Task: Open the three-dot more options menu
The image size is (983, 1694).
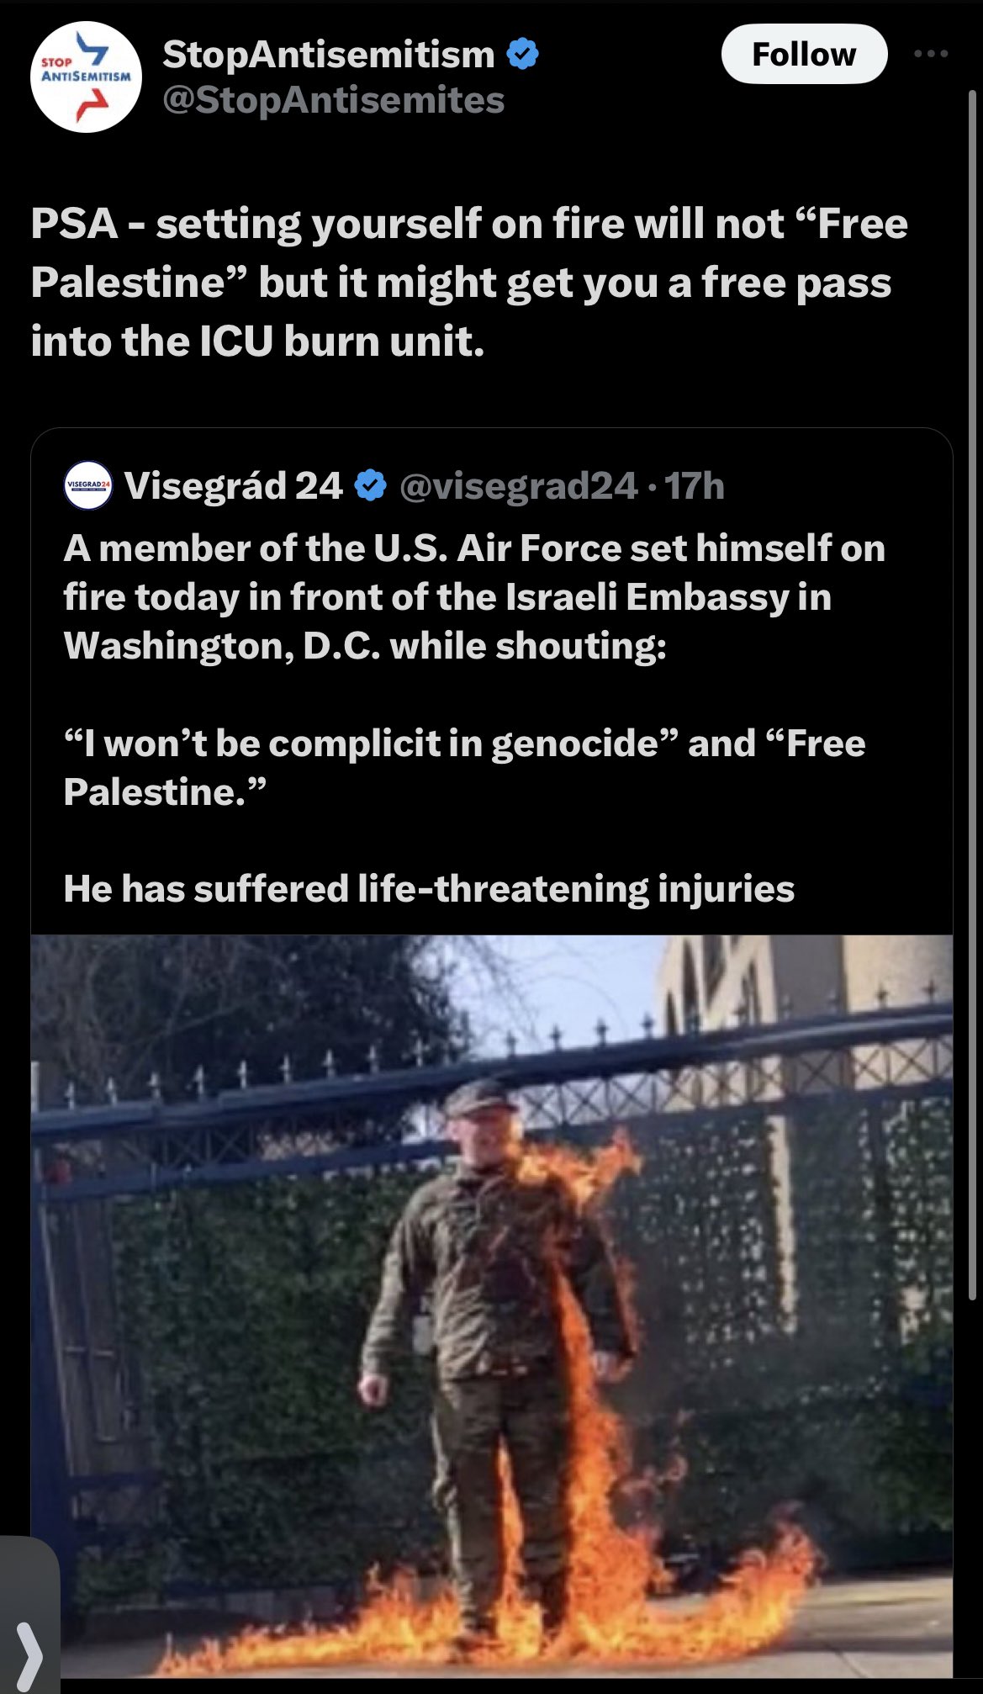Action: coord(931,54)
